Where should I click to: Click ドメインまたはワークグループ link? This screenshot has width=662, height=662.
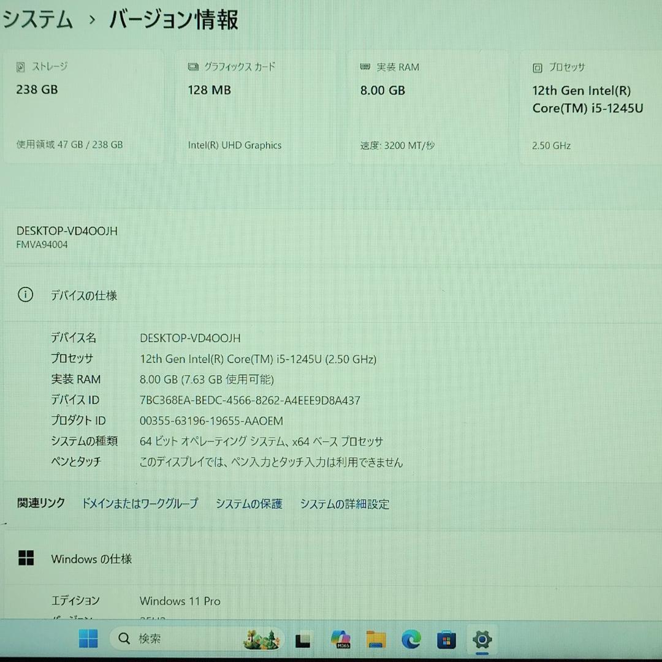coord(140,504)
